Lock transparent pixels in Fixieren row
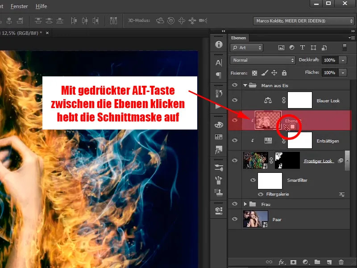The image size is (357, 268). click(254, 73)
